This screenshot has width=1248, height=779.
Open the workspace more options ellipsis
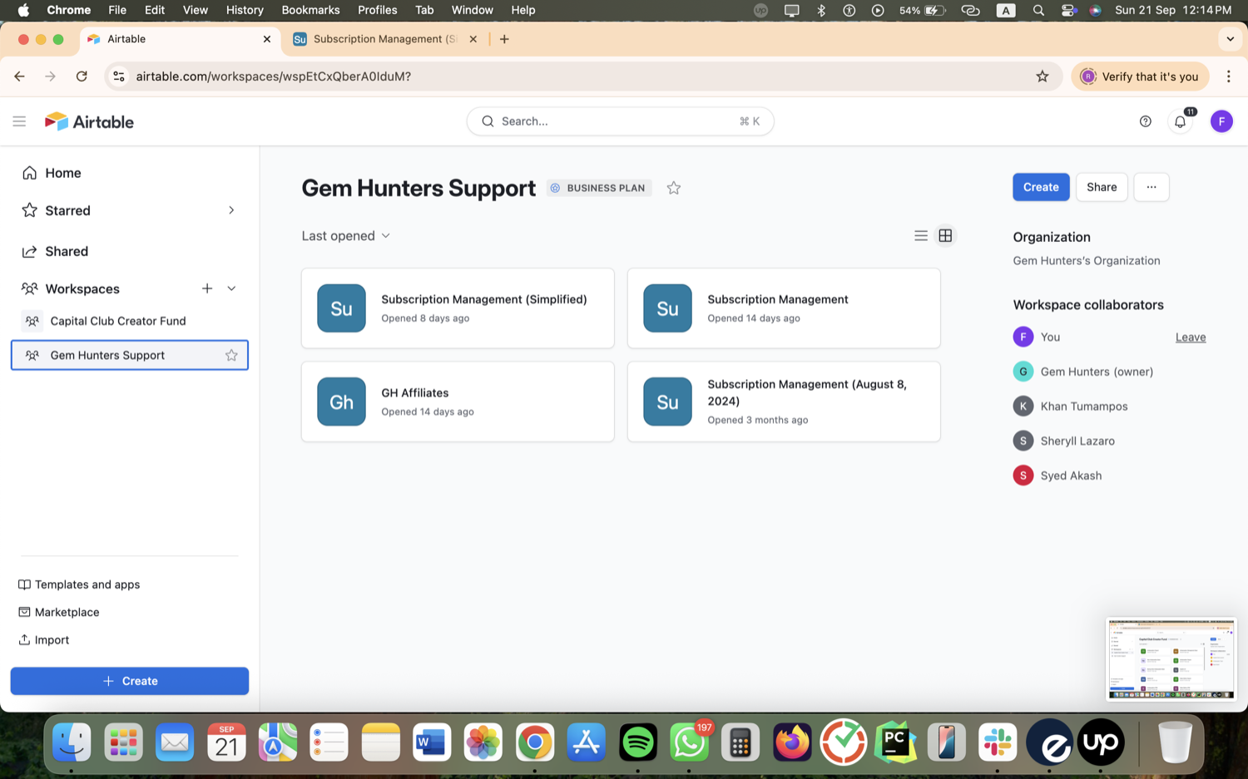1151,187
